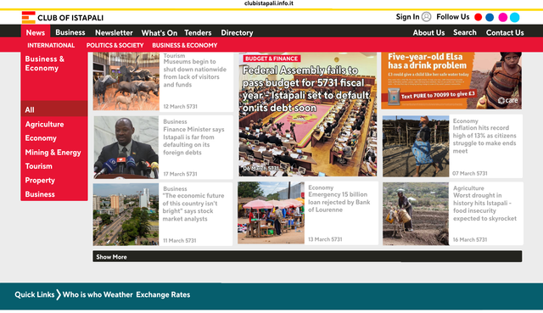The height and width of the screenshot is (313, 543).
Task: Open the museums shut down nationwide article
Action: coord(195,73)
